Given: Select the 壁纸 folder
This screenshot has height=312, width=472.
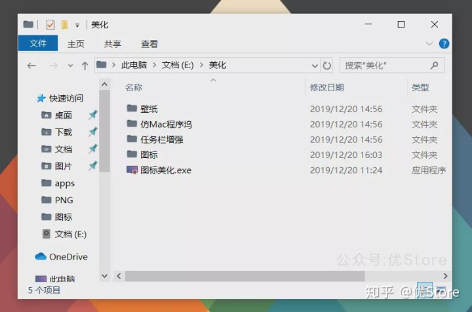Looking at the screenshot, I should (149, 109).
